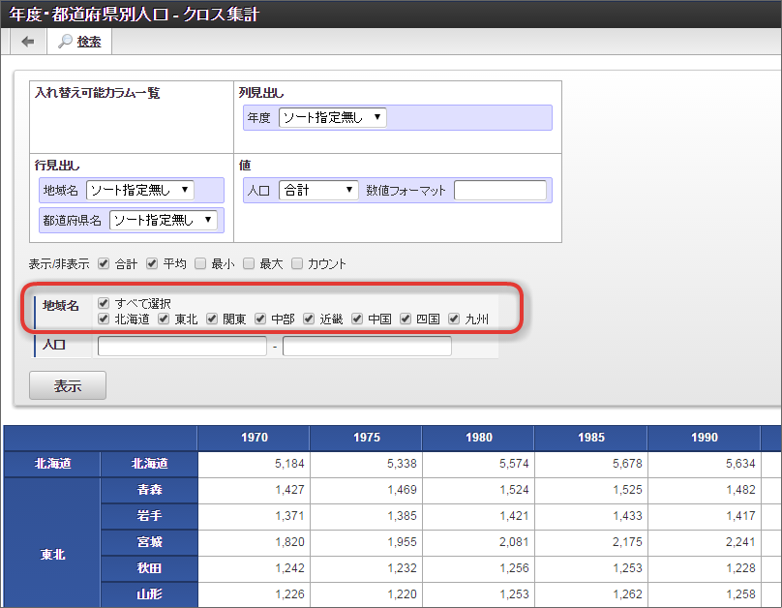Click the 秋田 row header

click(149, 568)
